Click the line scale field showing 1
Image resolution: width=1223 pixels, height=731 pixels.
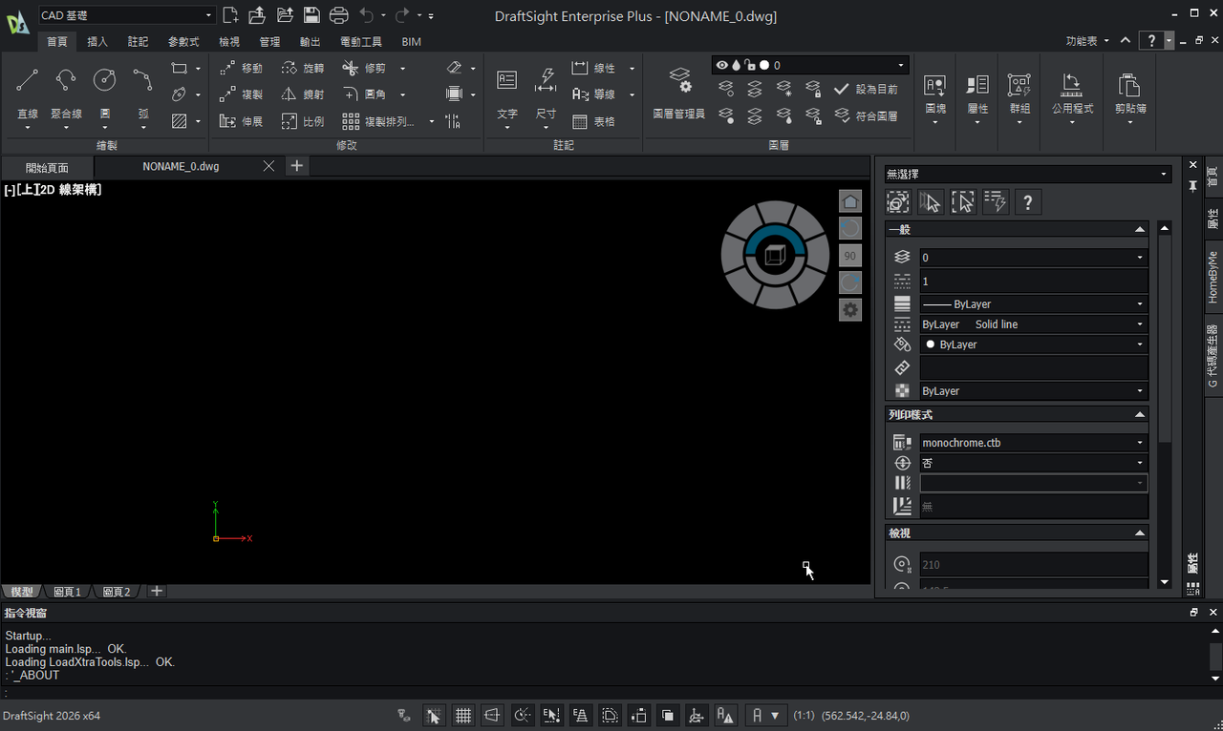(x=1033, y=282)
